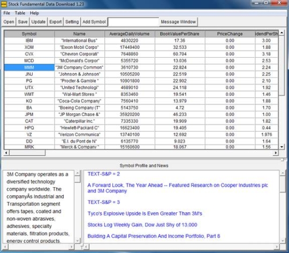This screenshot has height=253, width=289.
Task: Open the Setting button
Action: click(72, 22)
